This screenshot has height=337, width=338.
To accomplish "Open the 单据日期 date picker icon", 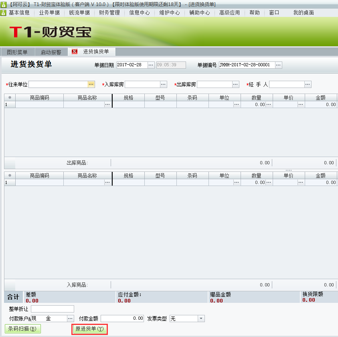I will [x=150, y=65].
